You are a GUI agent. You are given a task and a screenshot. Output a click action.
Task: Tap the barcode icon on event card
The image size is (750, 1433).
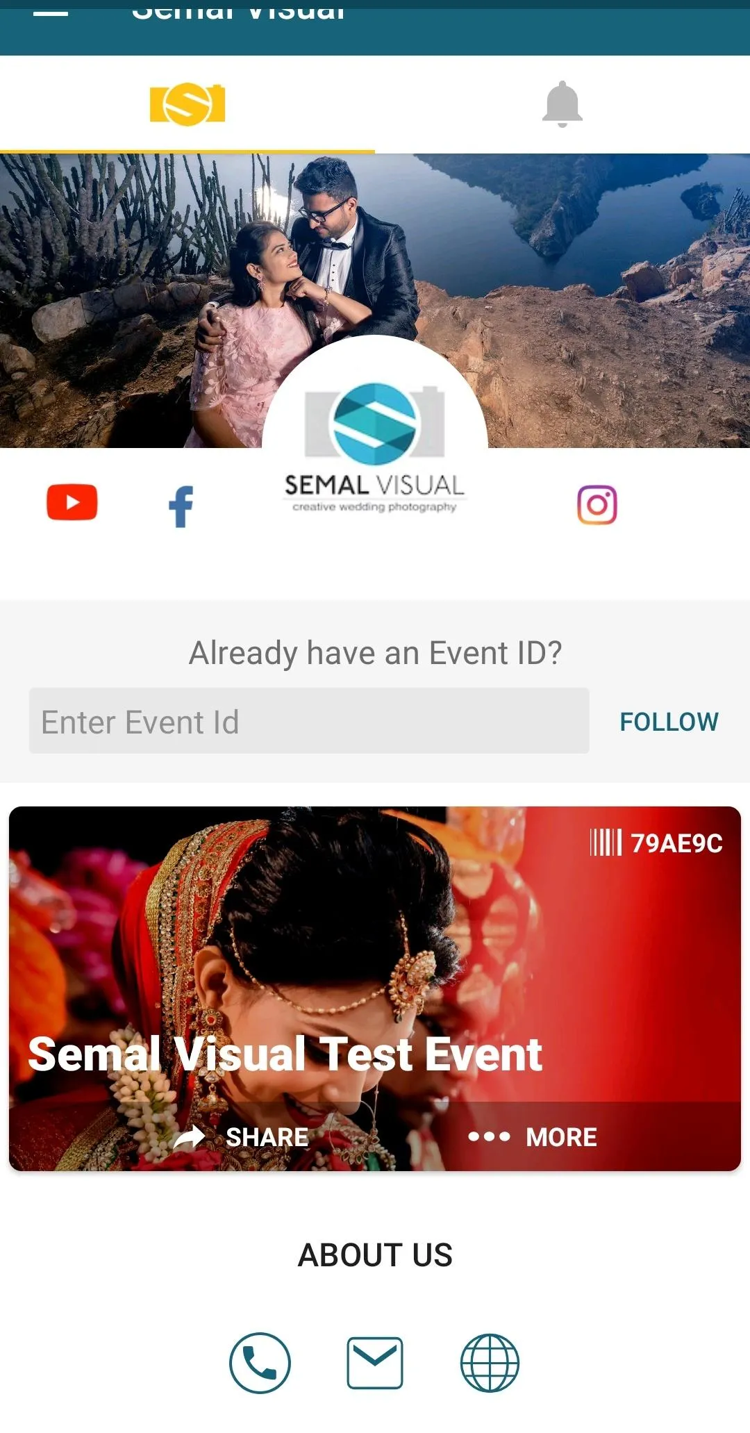click(x=606, y=843)
